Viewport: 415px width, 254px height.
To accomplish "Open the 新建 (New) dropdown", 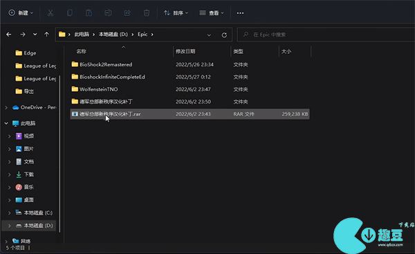I will pos(21,13).
